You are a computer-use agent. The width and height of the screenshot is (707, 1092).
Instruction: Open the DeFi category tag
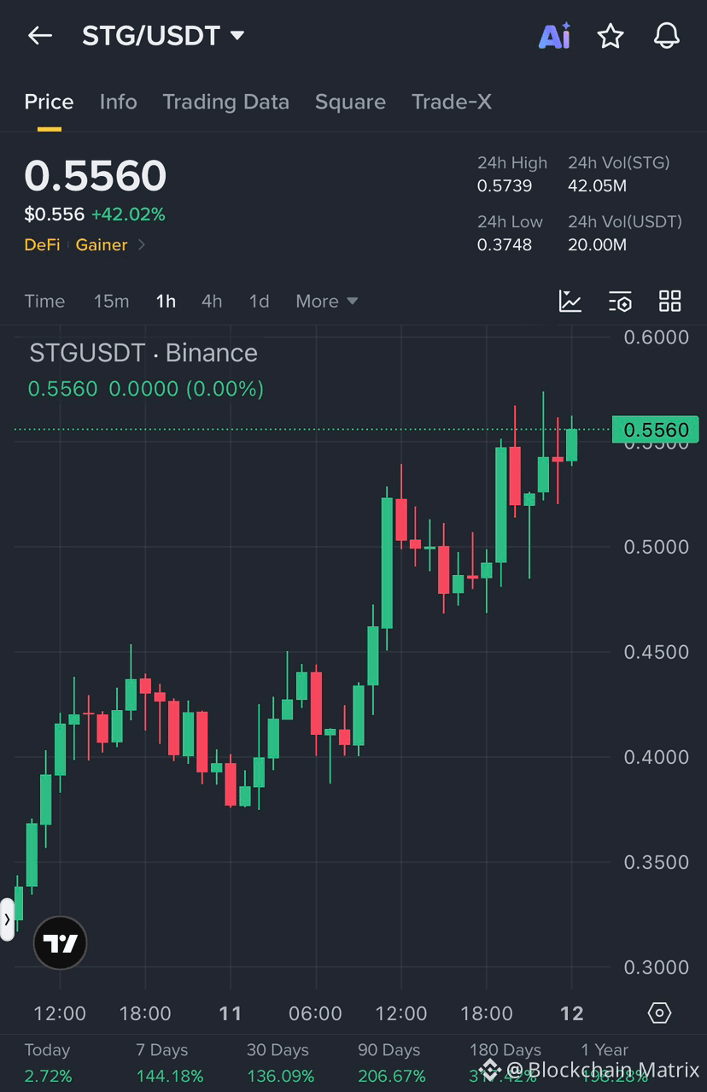(x=42, y=244)
